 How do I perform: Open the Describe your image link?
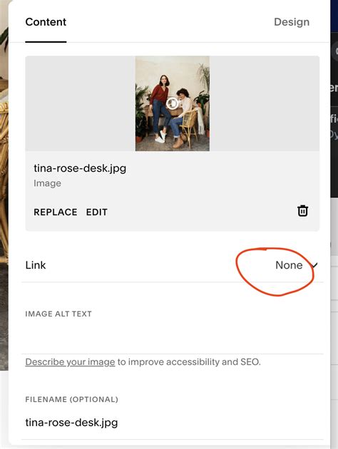point(70,362)
